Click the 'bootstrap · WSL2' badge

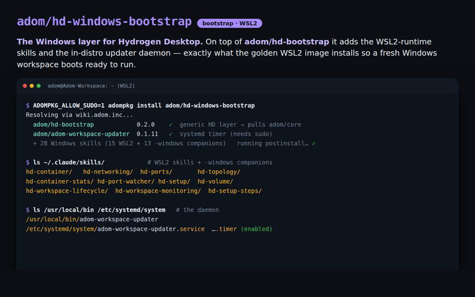tap(229, 23)
